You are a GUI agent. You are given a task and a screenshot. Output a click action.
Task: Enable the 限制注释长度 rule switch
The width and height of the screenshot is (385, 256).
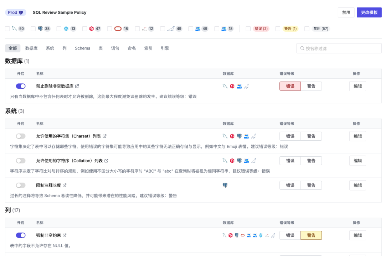21,185
